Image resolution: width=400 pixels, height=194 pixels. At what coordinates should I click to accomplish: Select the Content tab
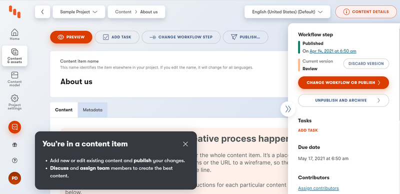[64, 110]
